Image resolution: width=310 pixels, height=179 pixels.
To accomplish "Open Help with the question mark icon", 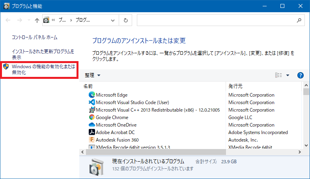I will click(300, 75).
